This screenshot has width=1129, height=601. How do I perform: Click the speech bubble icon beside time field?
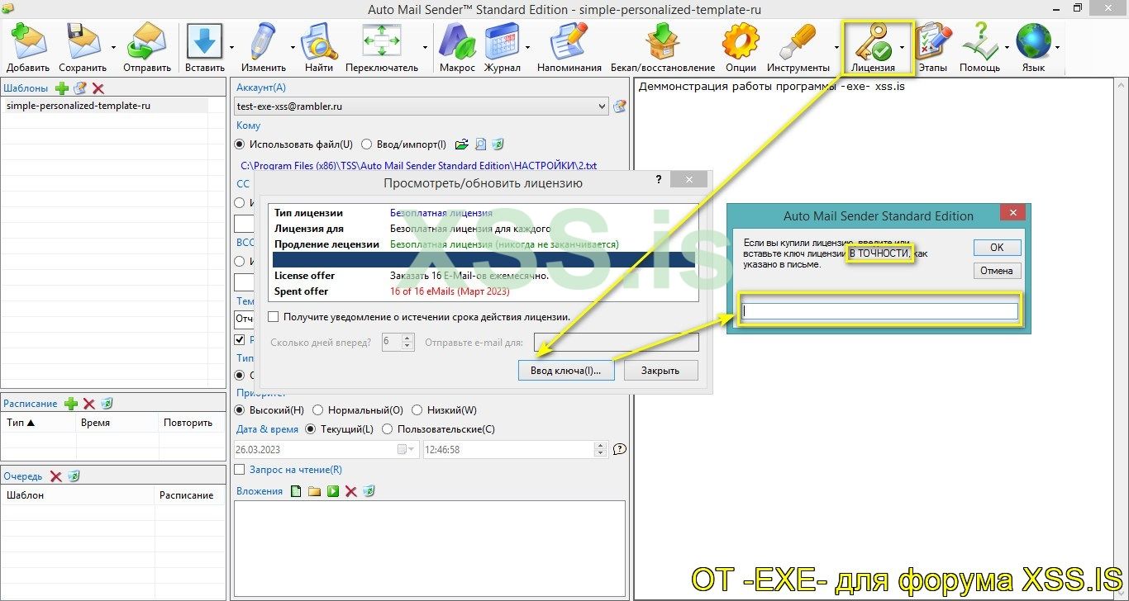(620, 450)
